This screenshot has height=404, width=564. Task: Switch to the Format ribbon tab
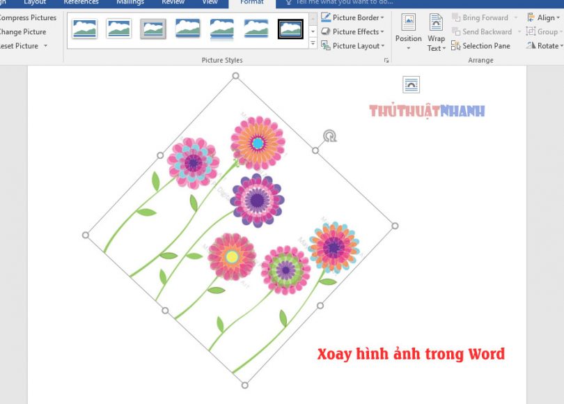[x=251, y=3]
